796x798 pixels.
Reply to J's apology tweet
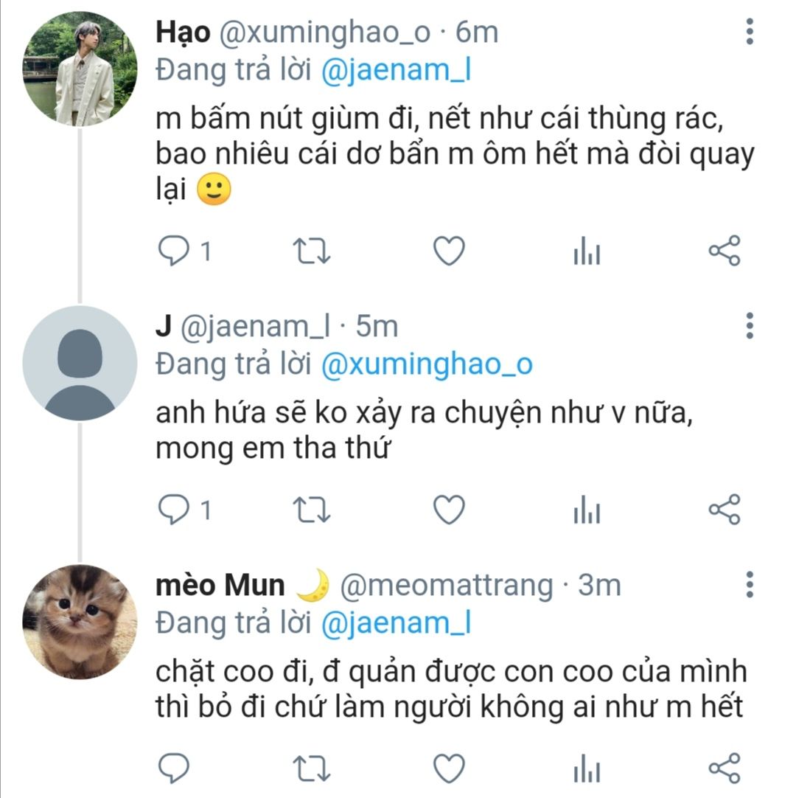coord(174,510)
